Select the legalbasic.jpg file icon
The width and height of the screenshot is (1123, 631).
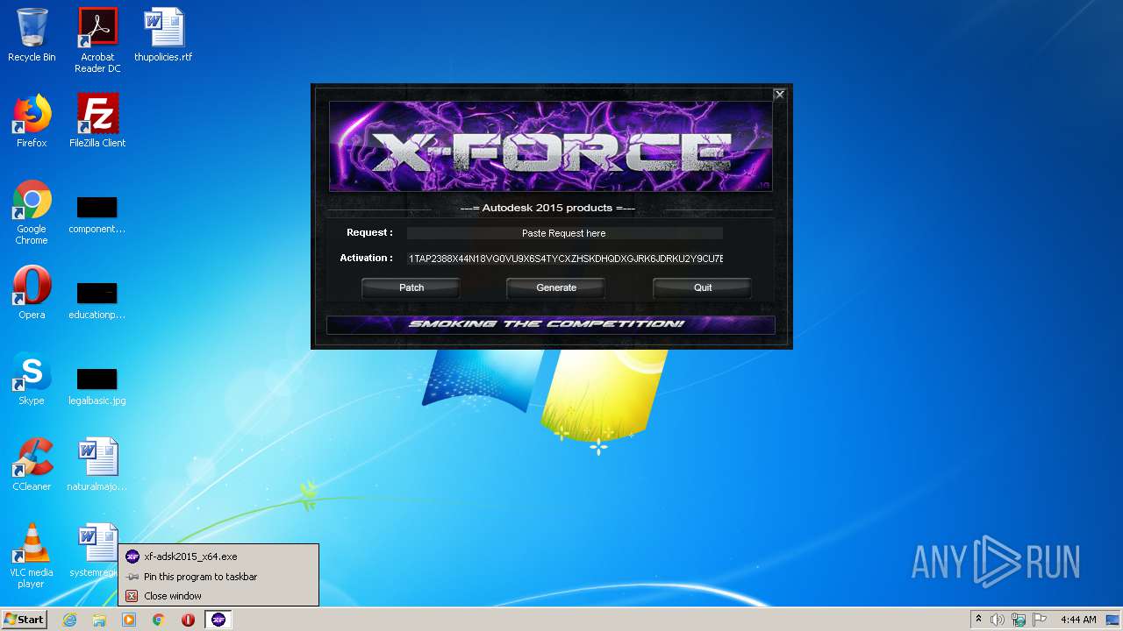pos(97,386)
